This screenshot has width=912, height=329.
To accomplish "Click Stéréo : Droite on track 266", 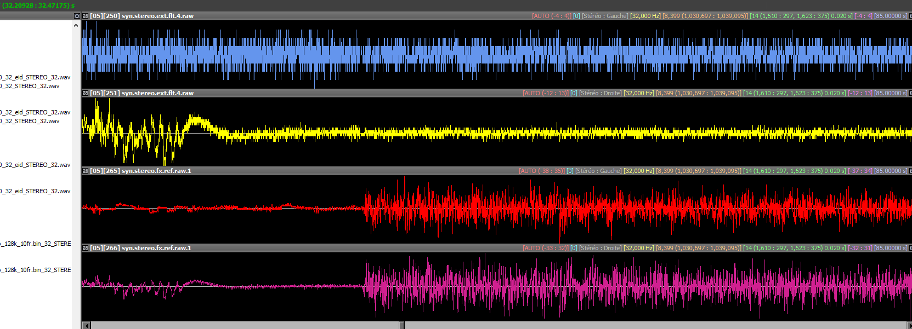I will (600, 248).
